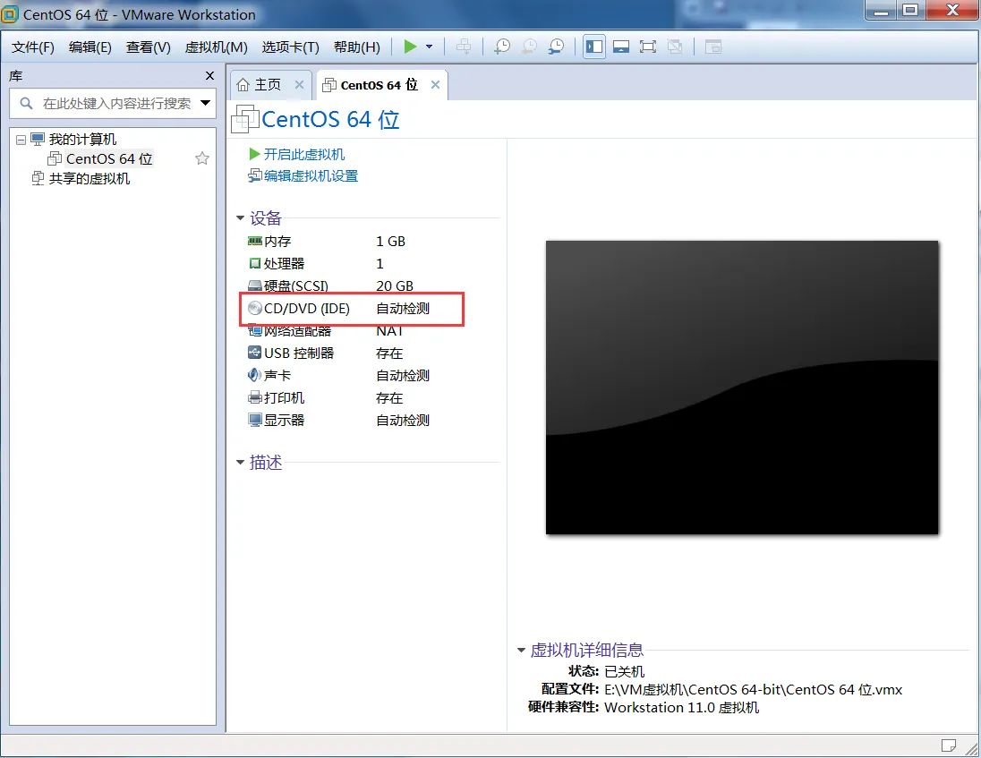Click the CD/DVD disc icon

click(x=254, y=309)
